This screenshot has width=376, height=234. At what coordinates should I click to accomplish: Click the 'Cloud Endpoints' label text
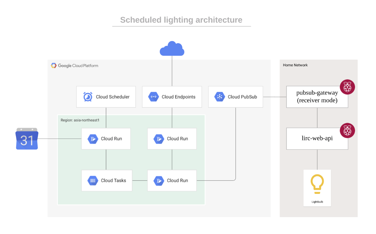click(x=179, y=97)
